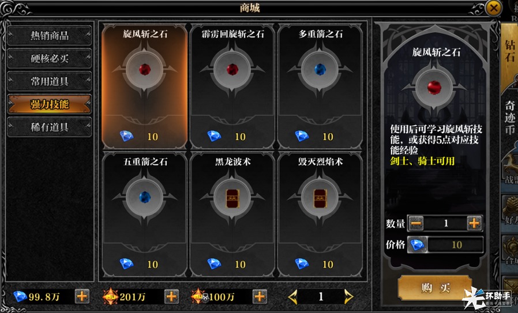Add coins with plus next to 201万

171,296
